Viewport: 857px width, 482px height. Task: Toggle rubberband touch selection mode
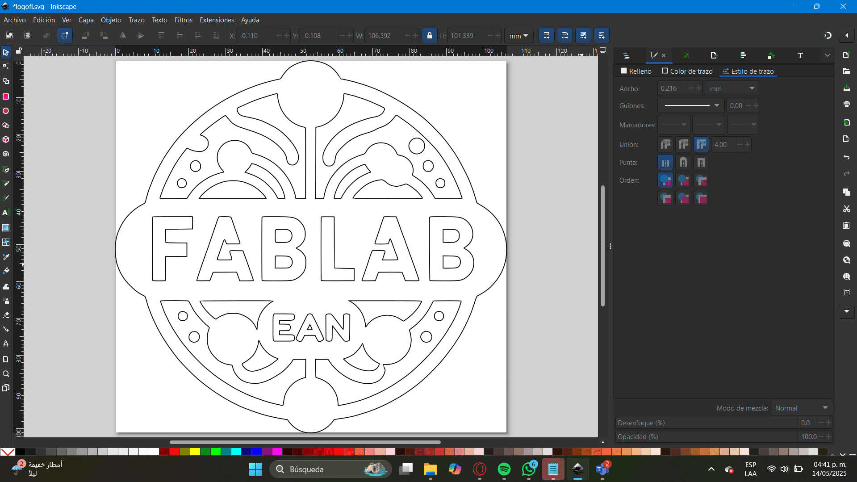point(65,36)
